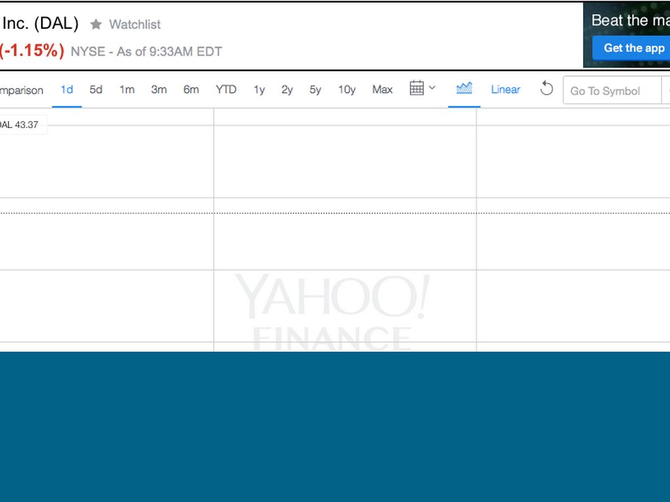Switch the Linear scale setting
This screenshot has height=502, width=670.
point(505,90)
